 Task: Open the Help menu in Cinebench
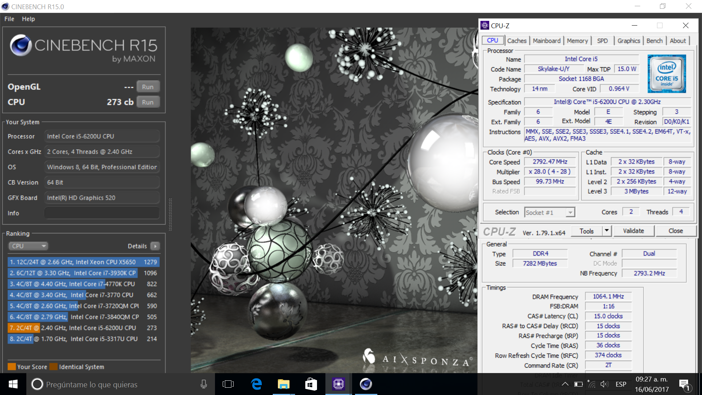[x=28, y=19]
